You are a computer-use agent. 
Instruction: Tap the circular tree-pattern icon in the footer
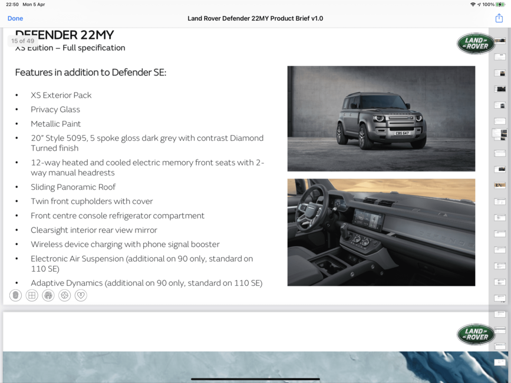[x=48, y=295]
